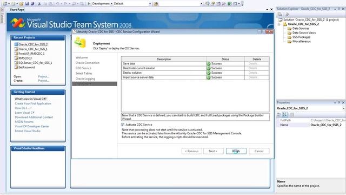Viewport: 346px width, 195px height.
Task: Click the Description column header
Action: click(164, 59)
